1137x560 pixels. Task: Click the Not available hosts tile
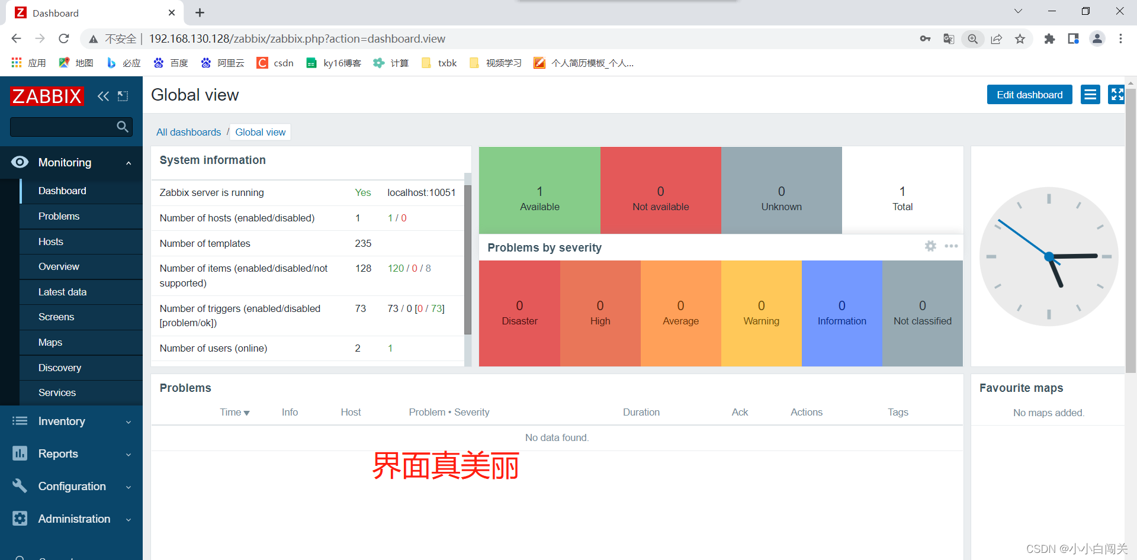coord(660,190)
